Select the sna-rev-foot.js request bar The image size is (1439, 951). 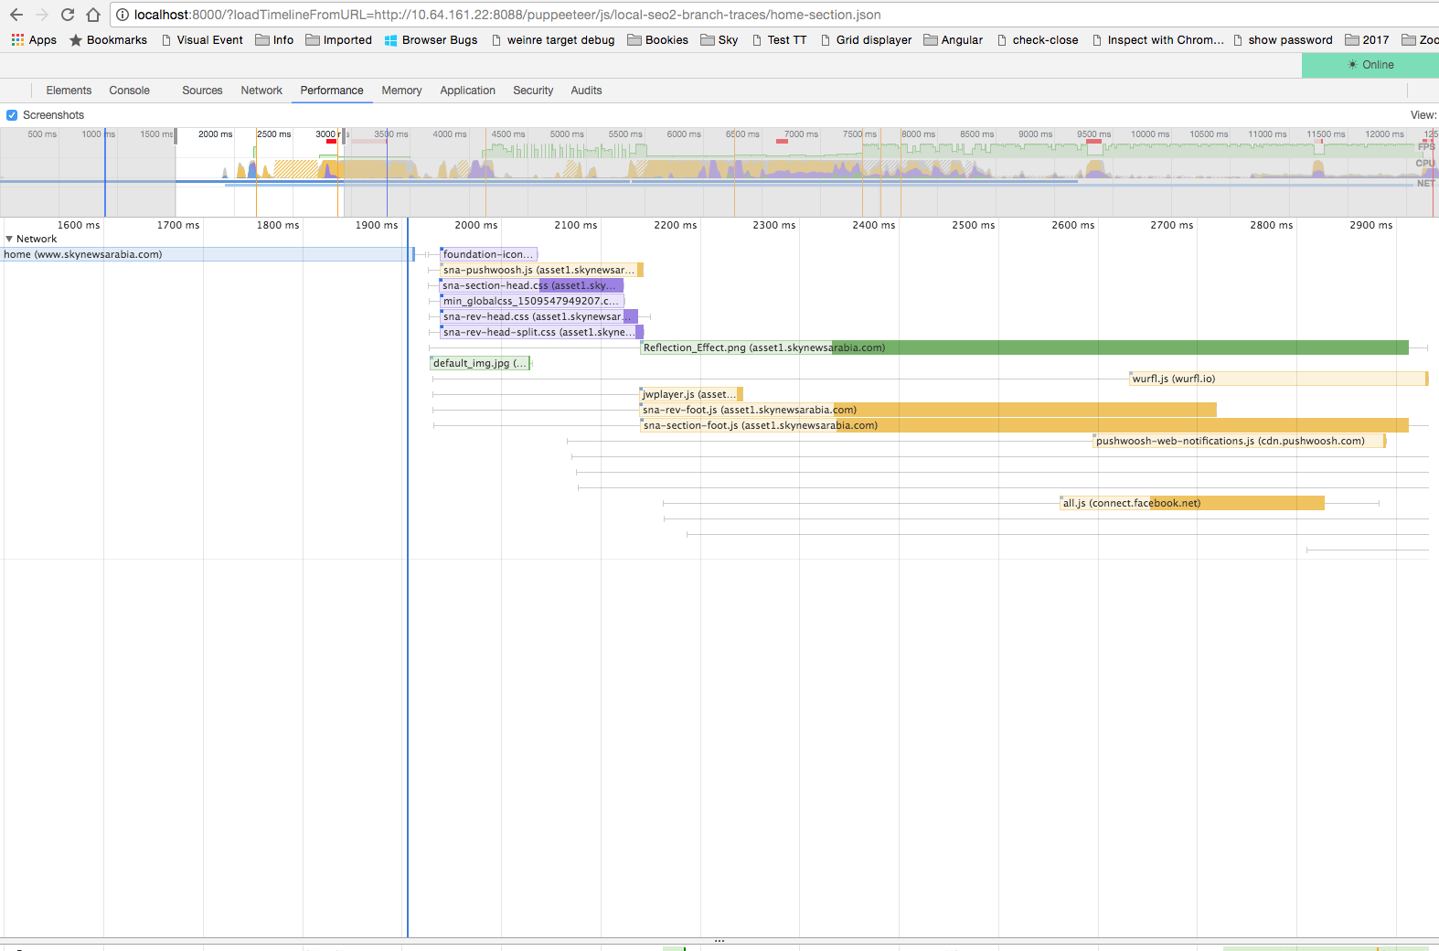(x=928, y=410)
